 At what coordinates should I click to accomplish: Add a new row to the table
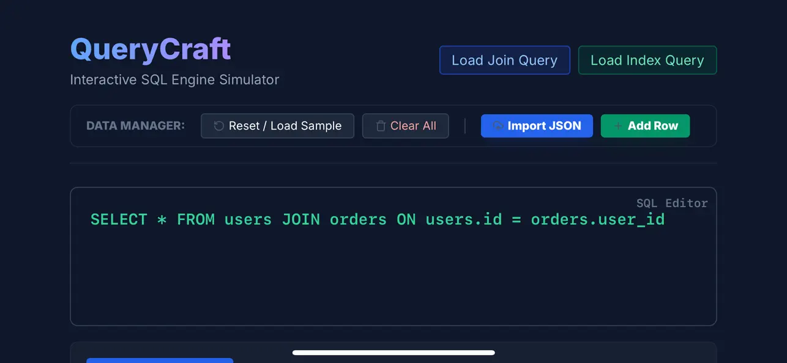coord(645,126)
